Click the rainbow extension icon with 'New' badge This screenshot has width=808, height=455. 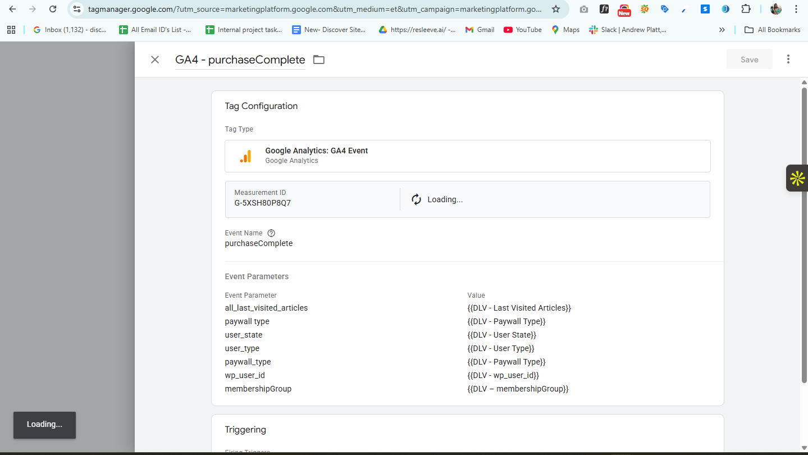coord(624,10)
